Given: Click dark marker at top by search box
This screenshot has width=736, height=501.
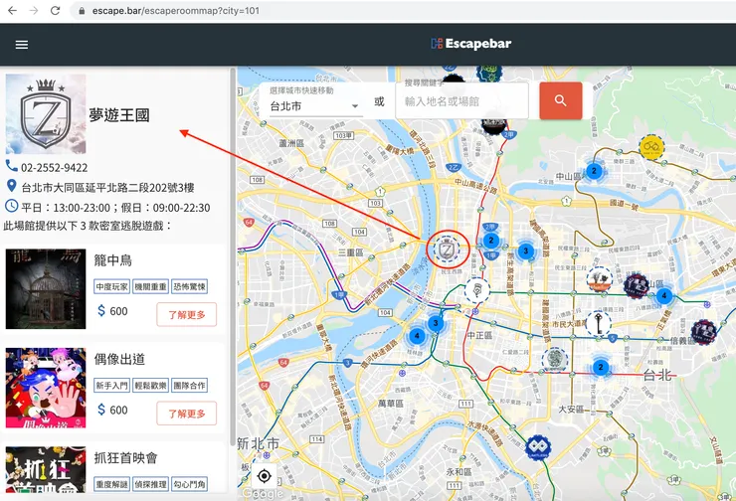Looking at the screenshot, I should tap(493, 125).
